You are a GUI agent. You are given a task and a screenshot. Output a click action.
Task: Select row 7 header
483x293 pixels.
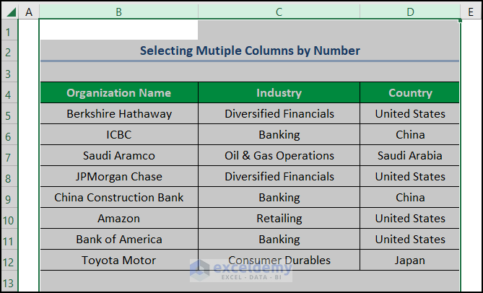(x=9, y=156)
